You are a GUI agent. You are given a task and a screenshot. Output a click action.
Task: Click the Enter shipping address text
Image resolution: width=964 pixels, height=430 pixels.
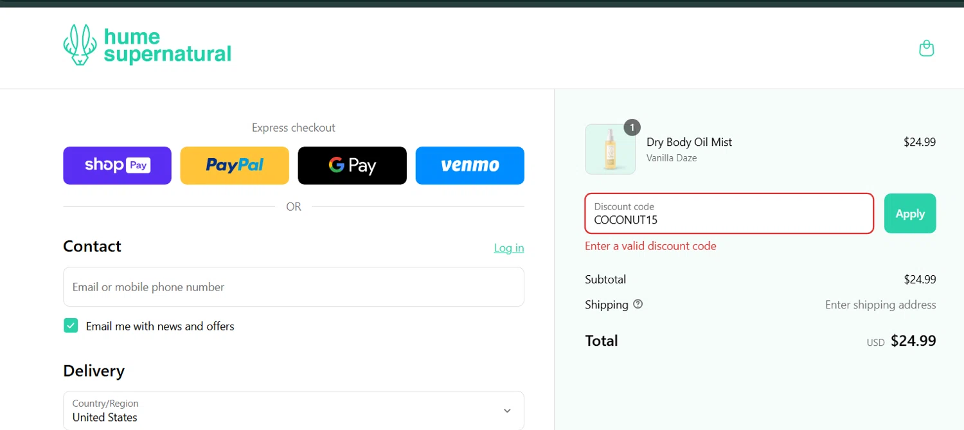click(880, 305)
